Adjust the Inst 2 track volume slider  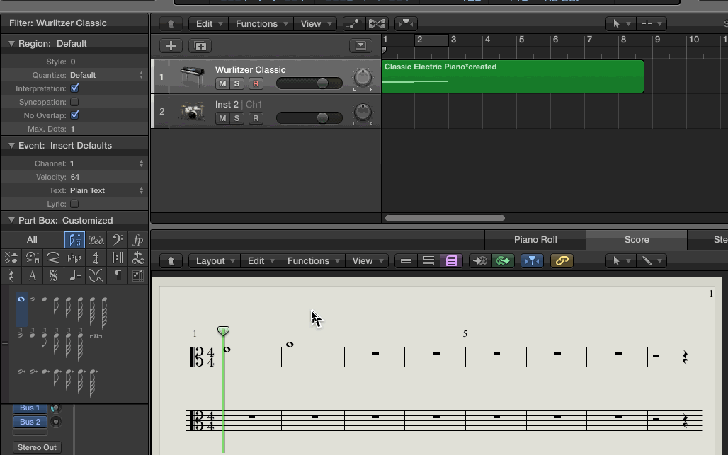click(x=322, y=117)
